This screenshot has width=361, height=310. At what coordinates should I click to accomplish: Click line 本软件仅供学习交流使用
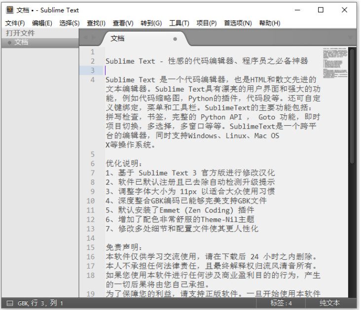[212, 257]
